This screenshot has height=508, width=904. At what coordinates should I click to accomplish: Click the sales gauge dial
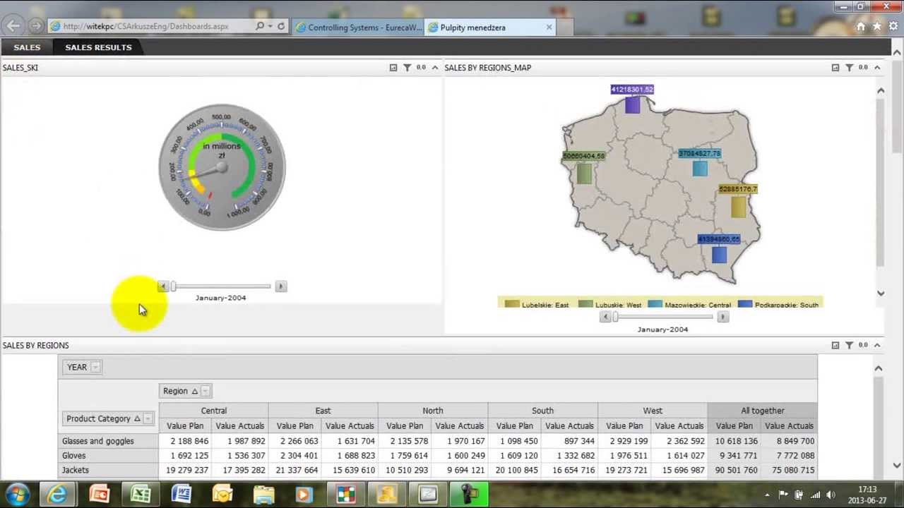click(222, 167)
